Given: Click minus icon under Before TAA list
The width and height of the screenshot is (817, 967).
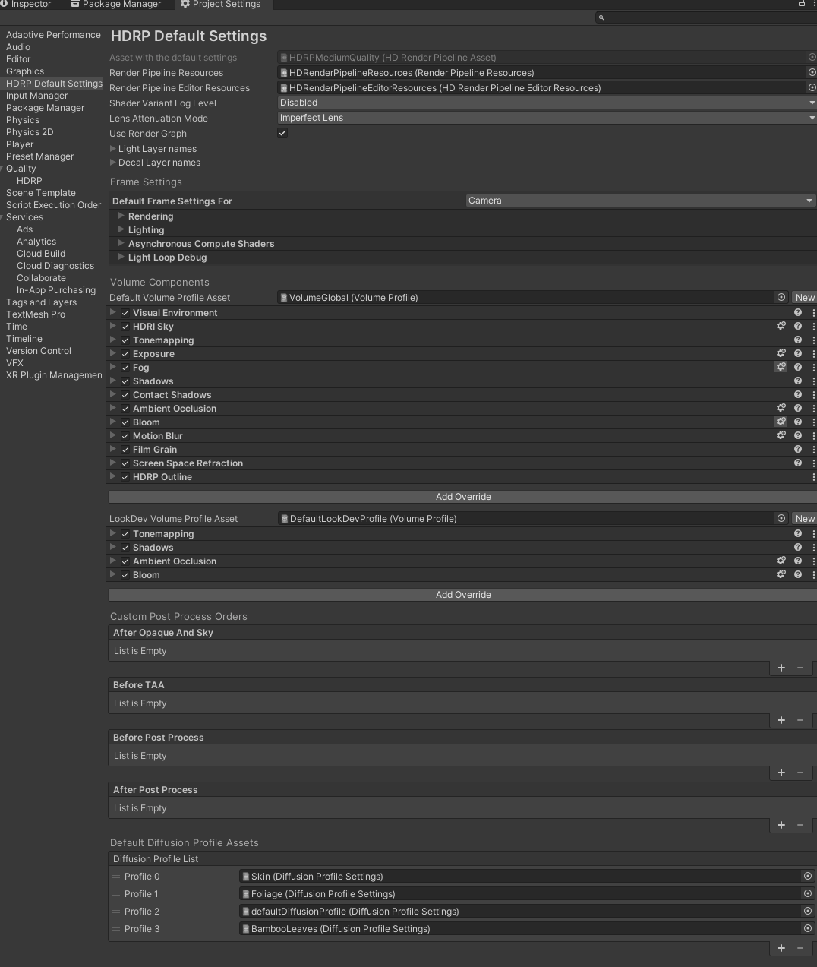Looking at the screenshot, I should [800, 719].
